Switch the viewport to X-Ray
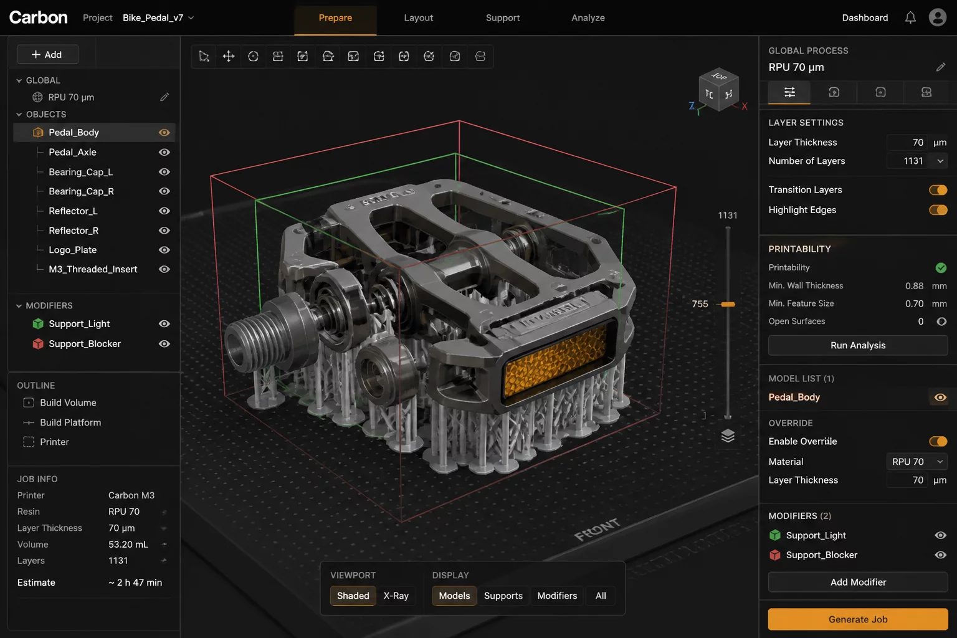The width and height of the screenshot is (957, 638). (396, 596)
